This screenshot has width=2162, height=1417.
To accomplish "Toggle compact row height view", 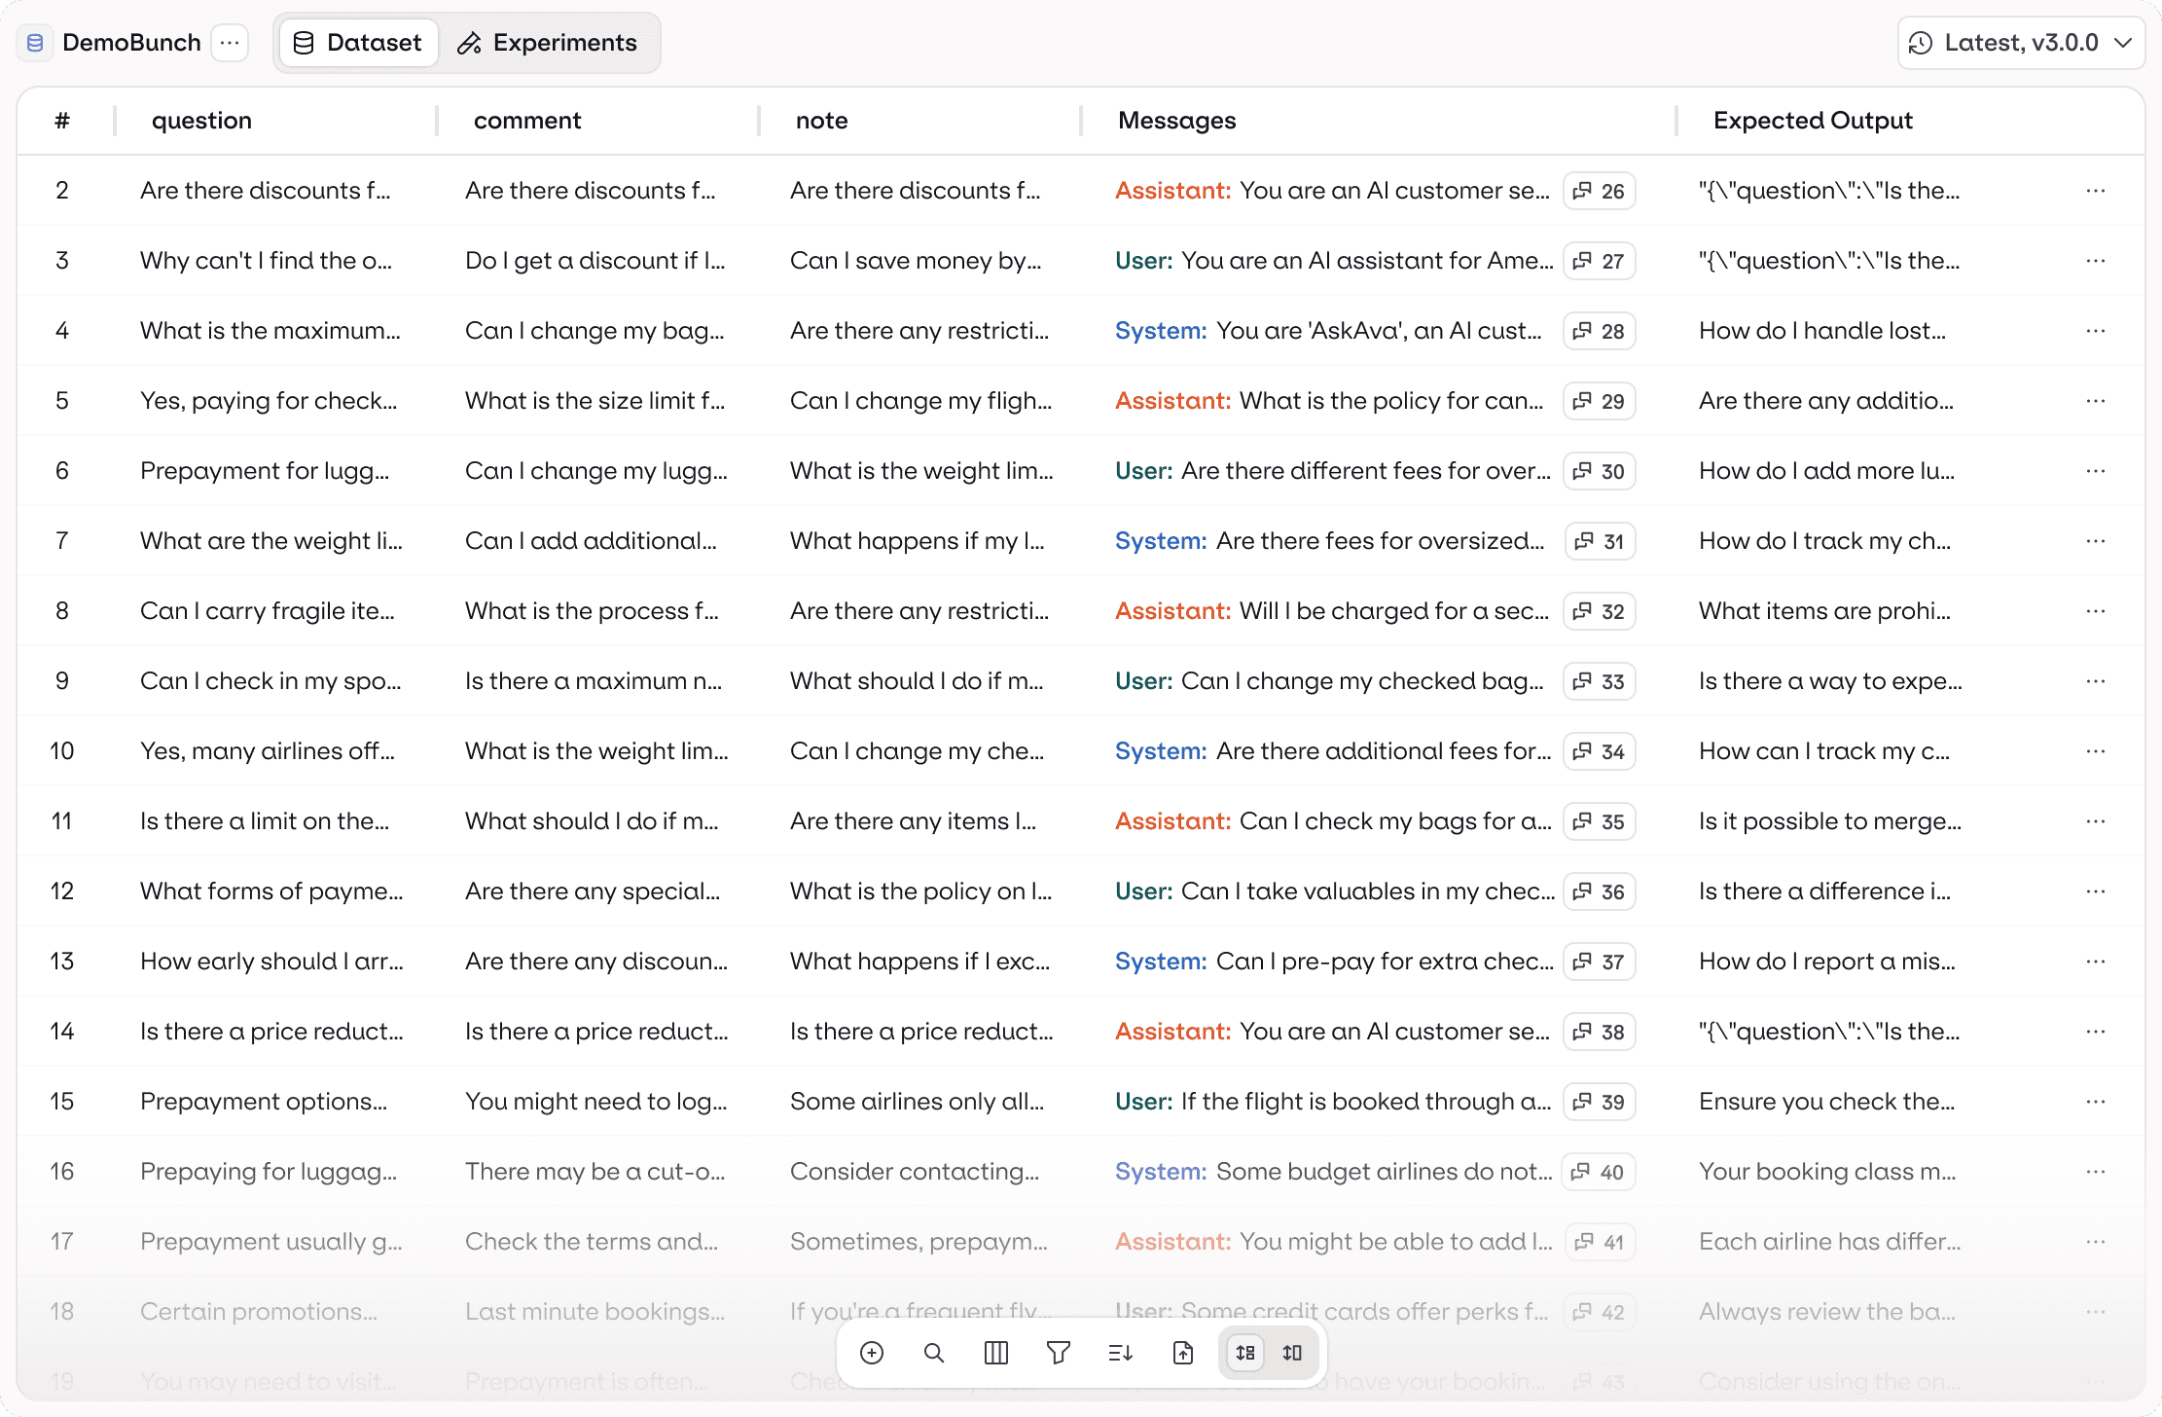I will point(1245,1353).
